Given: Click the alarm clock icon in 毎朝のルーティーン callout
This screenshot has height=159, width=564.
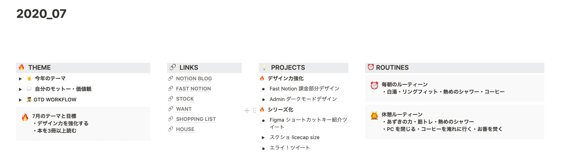Looking at the screenshot, I should 374,85.
